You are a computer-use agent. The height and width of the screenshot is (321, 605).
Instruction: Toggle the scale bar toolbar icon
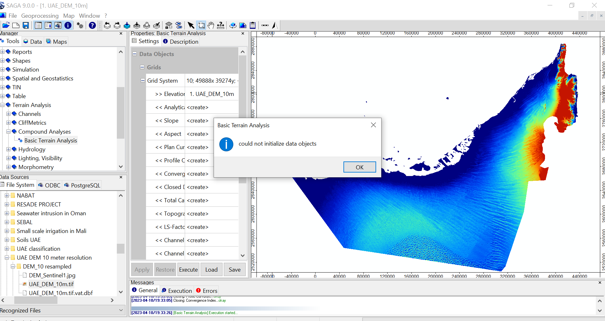pyautogui.click(x=265, y=25)
